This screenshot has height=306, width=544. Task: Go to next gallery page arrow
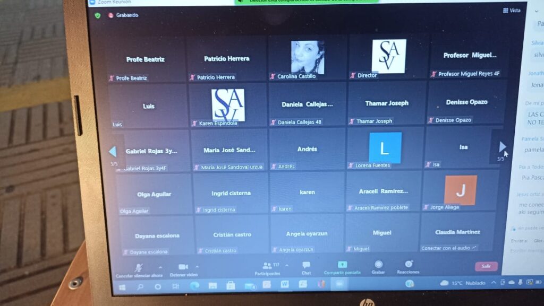click(x=502, y=147)
